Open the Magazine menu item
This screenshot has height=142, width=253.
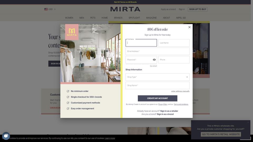pos(151,18)
